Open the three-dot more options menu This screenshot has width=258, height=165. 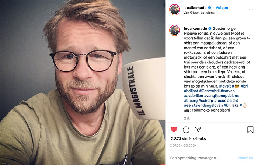point(251,10)
